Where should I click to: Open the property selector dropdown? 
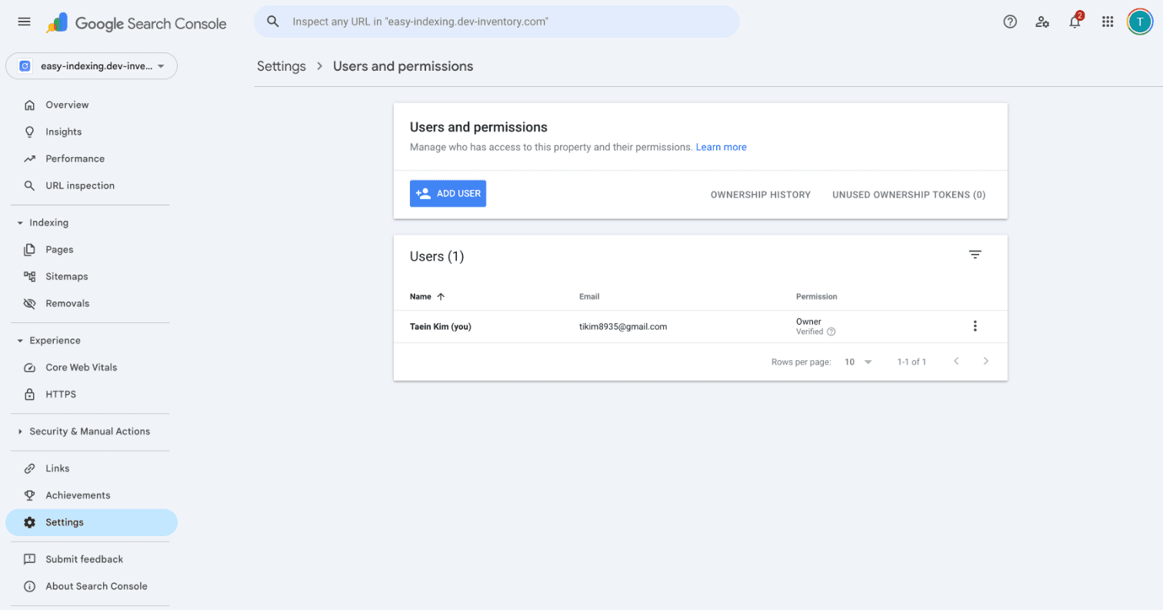(92, 66)
